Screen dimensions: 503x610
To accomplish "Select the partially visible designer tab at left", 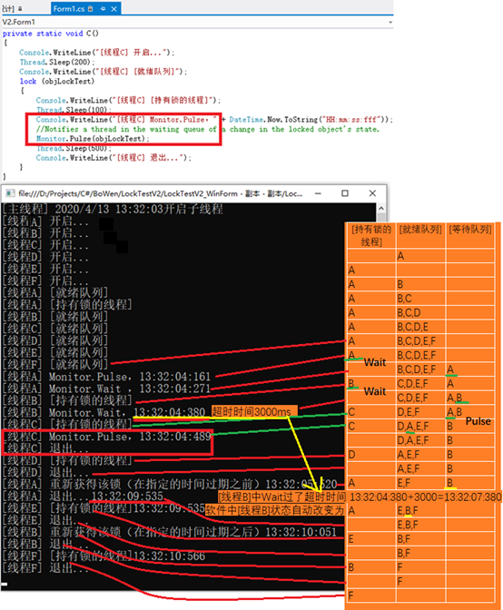I will (12, 8).
